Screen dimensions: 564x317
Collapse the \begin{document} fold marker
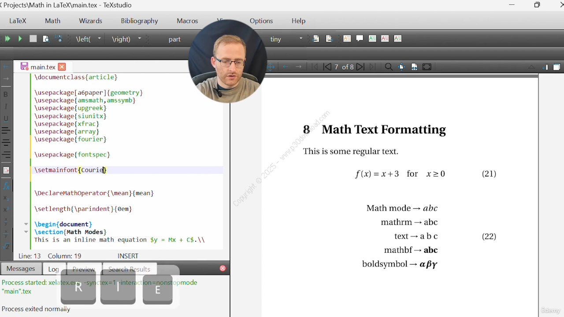tap(26, 224)
